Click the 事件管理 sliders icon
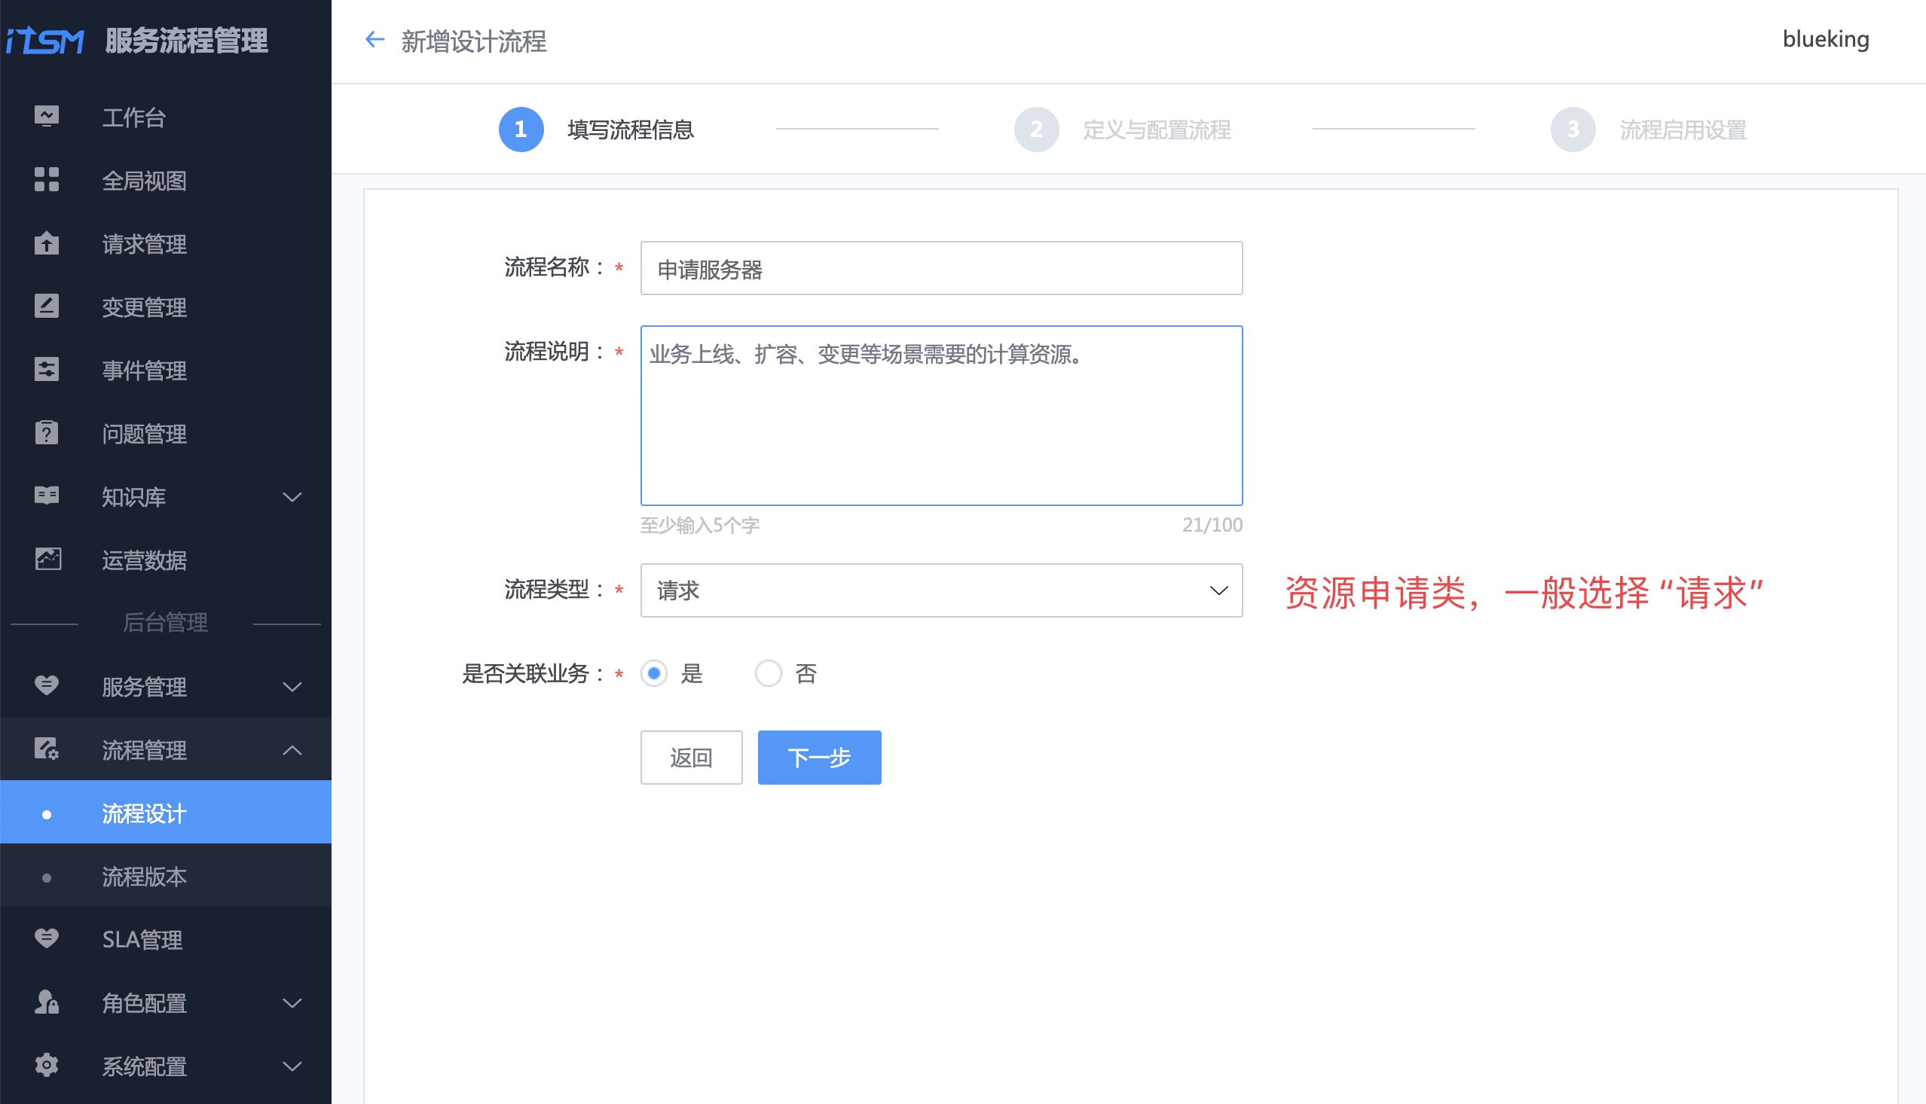Screen dimensions: 1926x1104 [x=46, y=369]
